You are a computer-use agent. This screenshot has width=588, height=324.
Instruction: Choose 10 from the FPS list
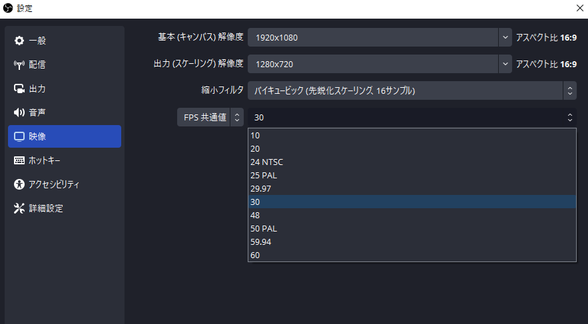[x=412, y=136]
